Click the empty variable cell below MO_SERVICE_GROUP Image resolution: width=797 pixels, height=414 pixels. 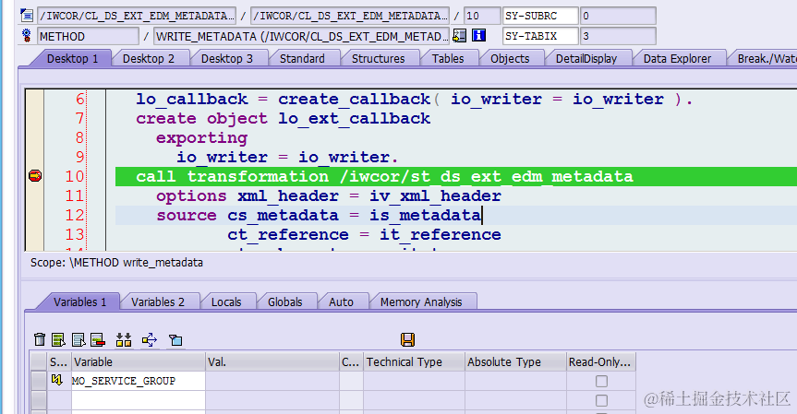139,400
